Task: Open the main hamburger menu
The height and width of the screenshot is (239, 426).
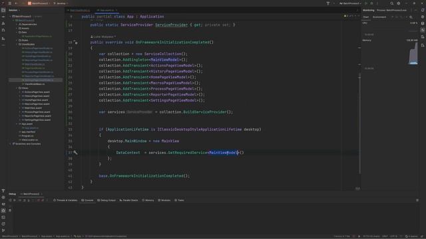Action: (9, 3)
